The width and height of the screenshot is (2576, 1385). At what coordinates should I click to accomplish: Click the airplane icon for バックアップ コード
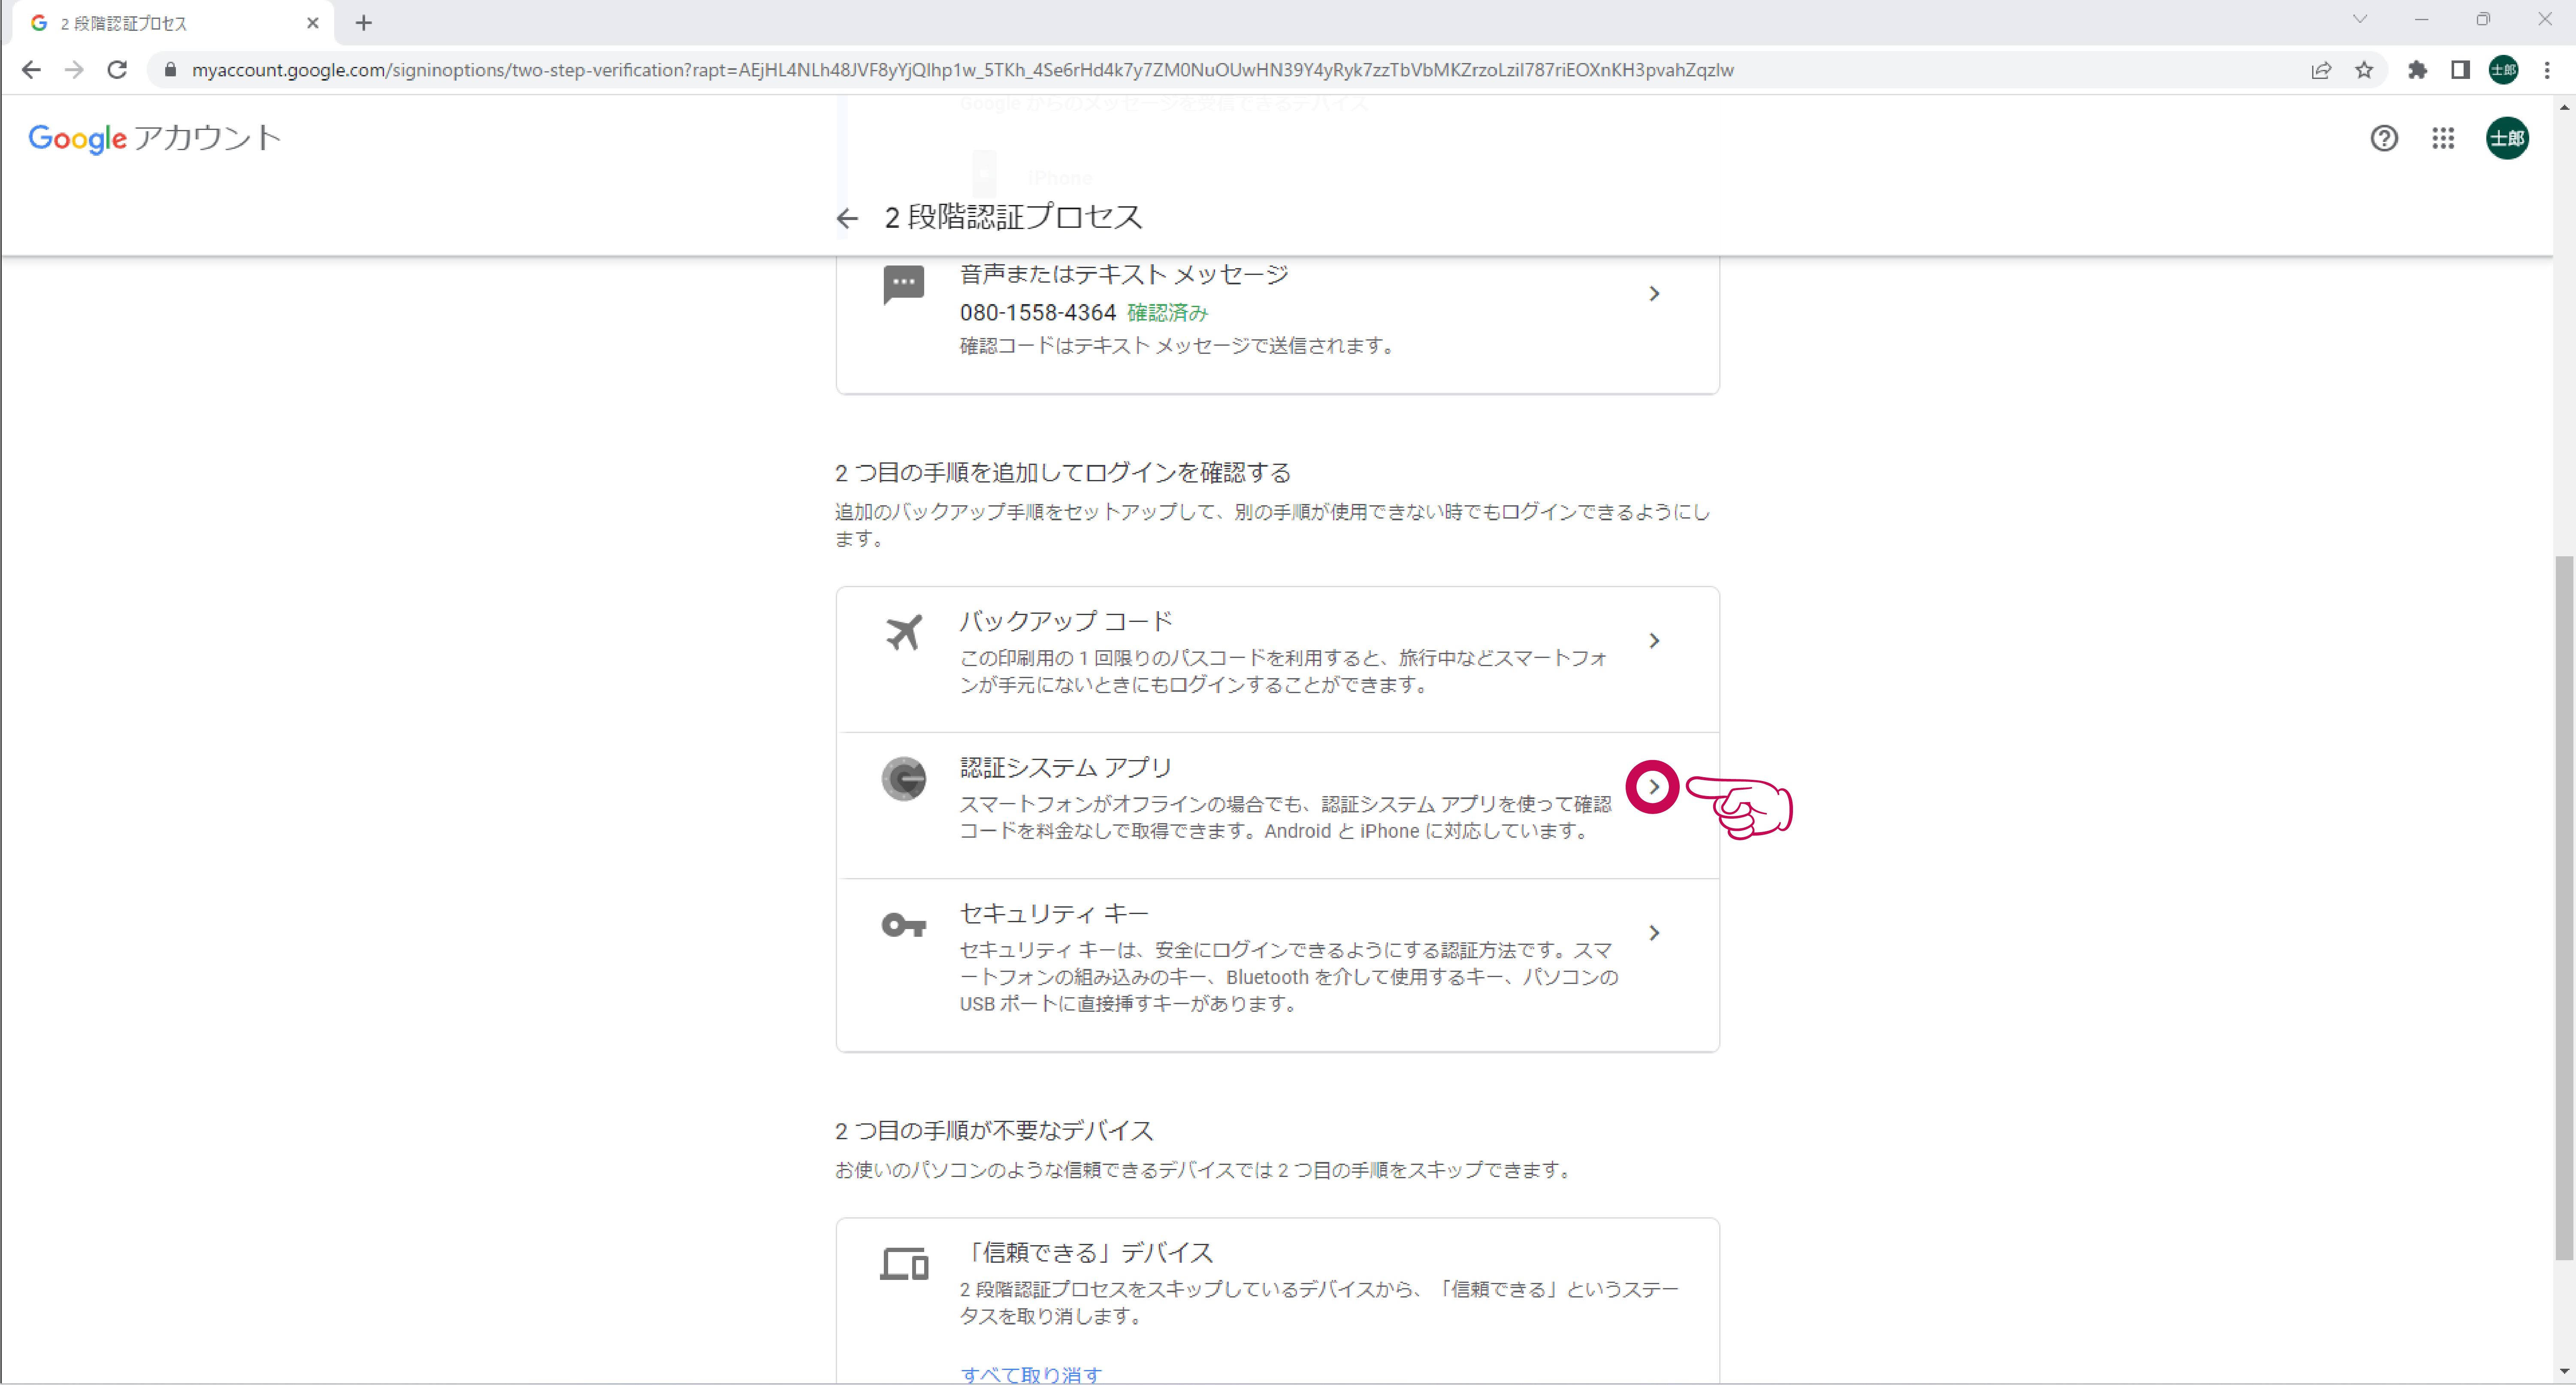click(903, 632)
